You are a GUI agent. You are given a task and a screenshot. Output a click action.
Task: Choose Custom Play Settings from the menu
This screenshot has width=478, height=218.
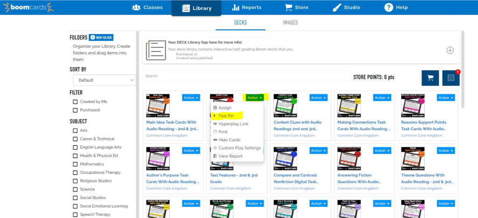[x=237, y=148]
